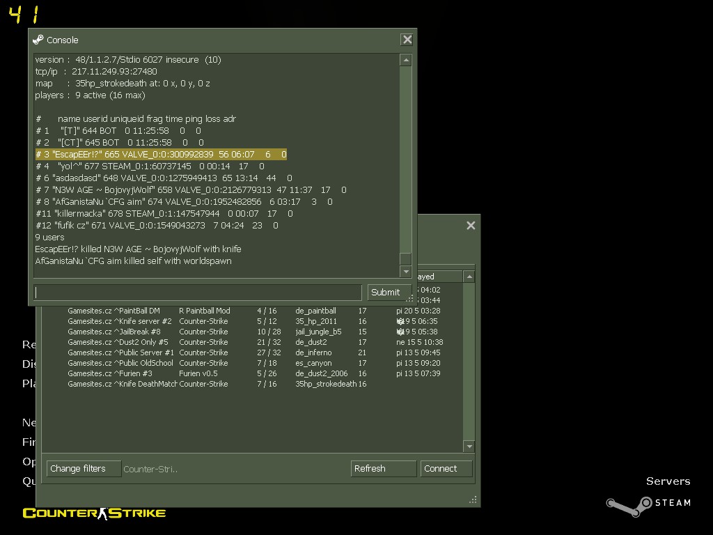Select Gamesites.cz ^Furien #3 server
The height and width of the screenshot is (535, 713).
[x=253, y=373]
